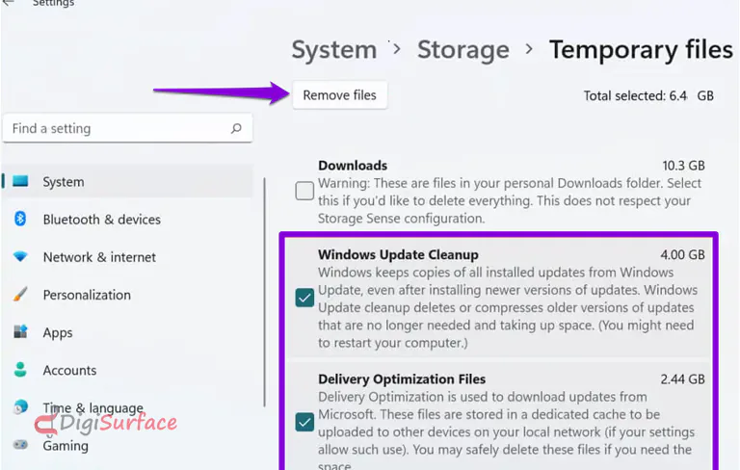Click the Total selected: 6.4 GB text
The width and height of the screenshot is (740, 470).
click(648, 95)
